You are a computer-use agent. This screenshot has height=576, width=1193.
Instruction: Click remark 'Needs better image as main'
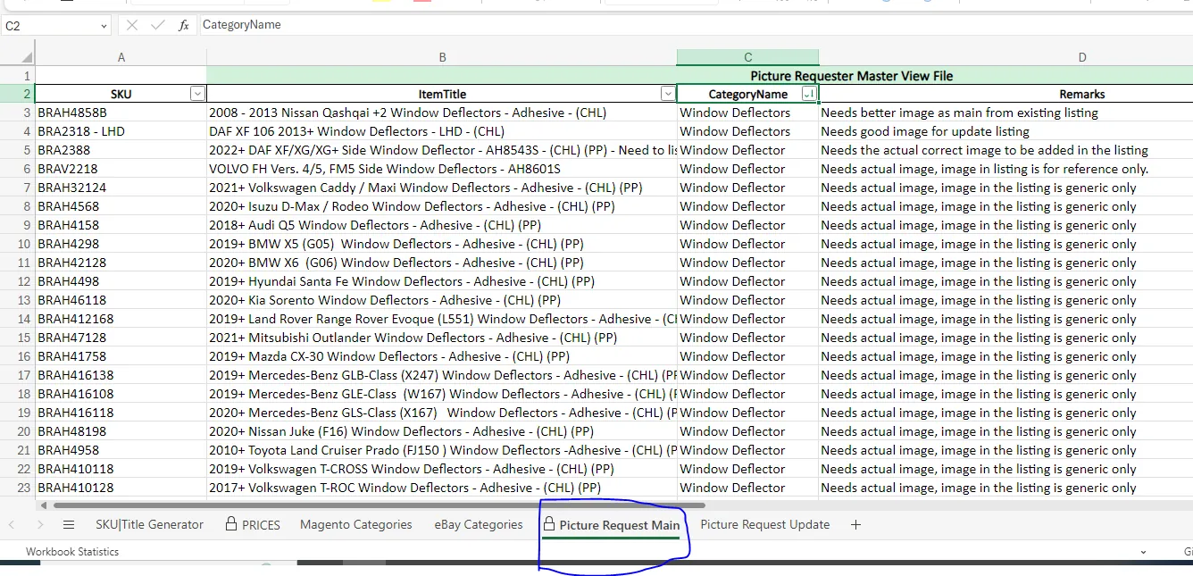click(x=959, y=113)
